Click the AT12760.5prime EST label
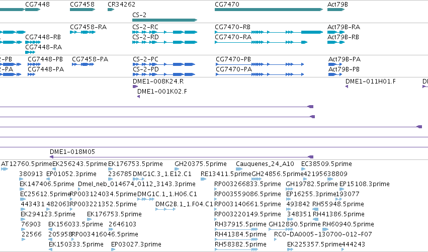Screen dimensions: 428x252 pyautogui.click(x=27, y=164)
